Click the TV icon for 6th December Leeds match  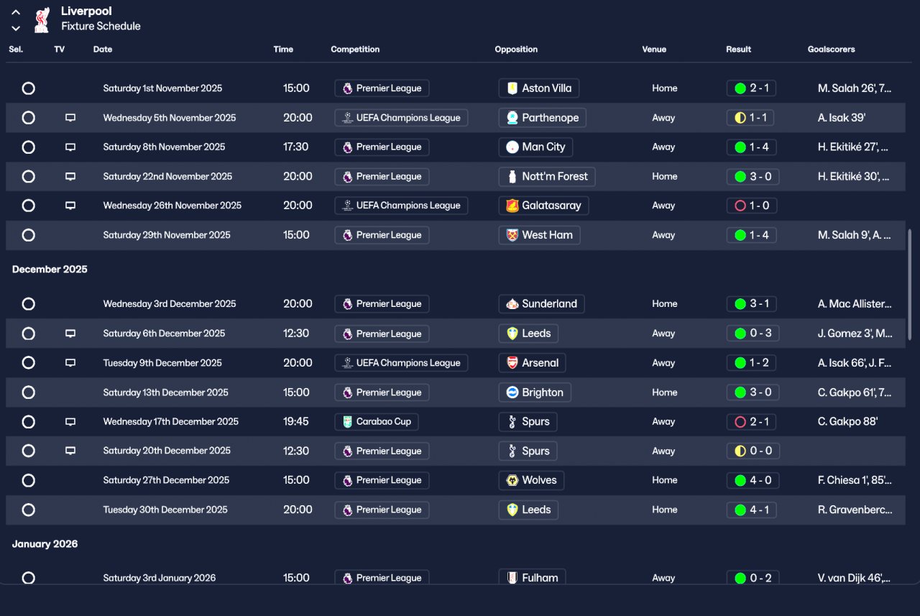coord(70,334)
